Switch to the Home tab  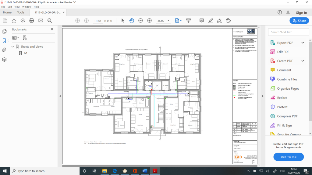7,12
